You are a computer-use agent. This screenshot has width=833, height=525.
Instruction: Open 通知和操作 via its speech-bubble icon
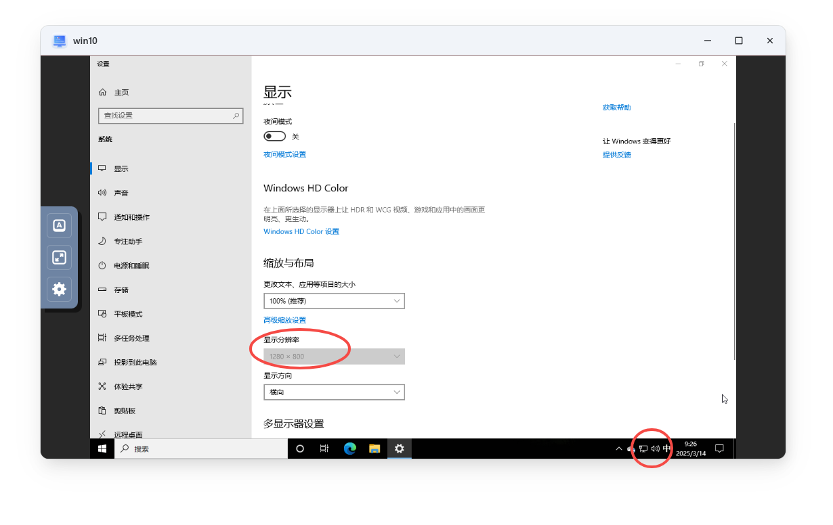[x=102, y=217]
